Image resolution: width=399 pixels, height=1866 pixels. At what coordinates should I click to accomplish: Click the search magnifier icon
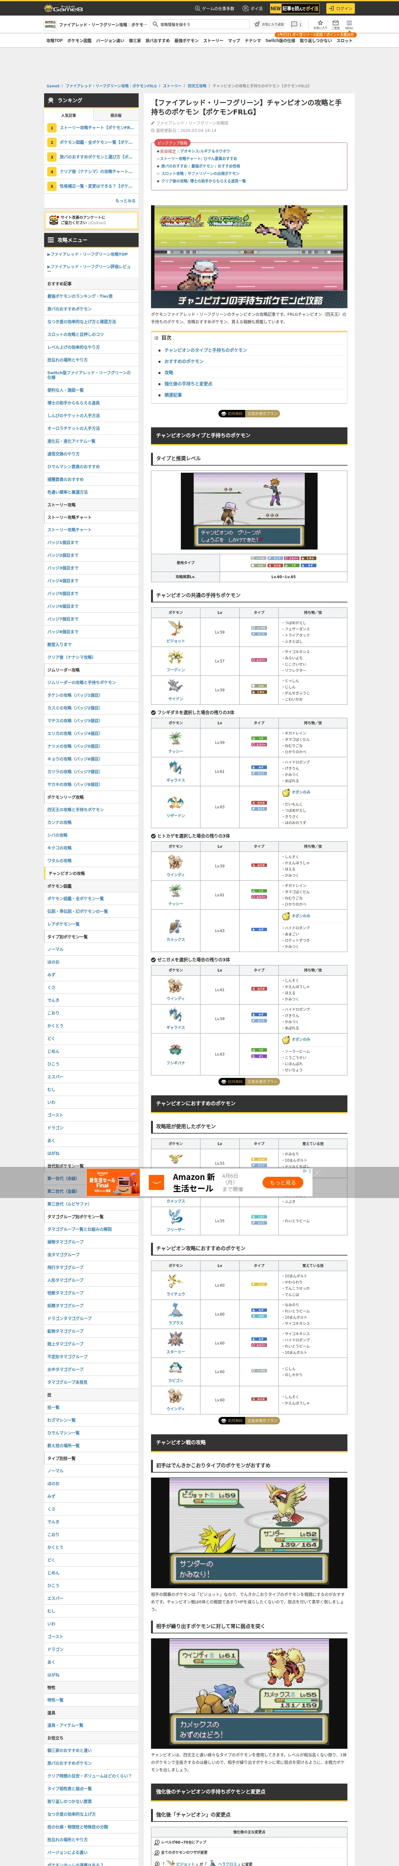pyautogui.click(x=155, y=24)
